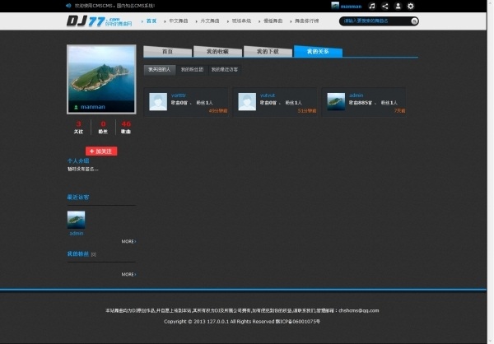
Task: Click the share icon in top bar
Action: [x=385, y=6]
